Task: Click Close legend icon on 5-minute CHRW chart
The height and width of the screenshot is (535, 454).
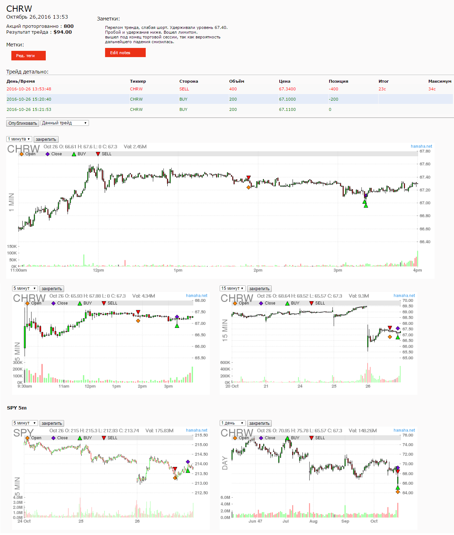Action: (53, 303)
